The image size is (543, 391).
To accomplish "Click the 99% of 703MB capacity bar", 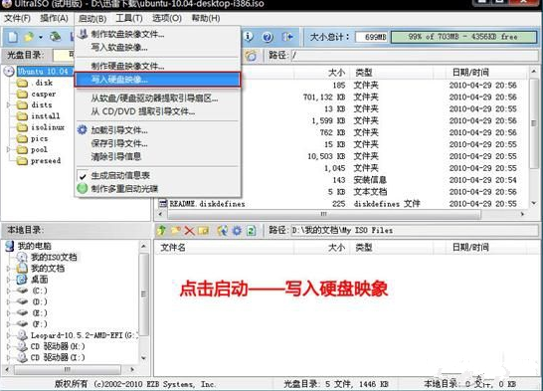I will click(x=463, y=37).
